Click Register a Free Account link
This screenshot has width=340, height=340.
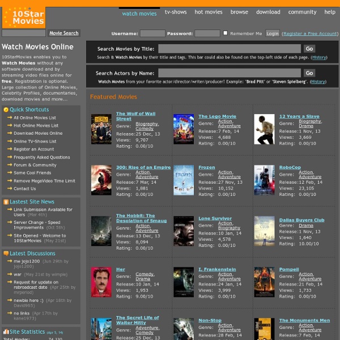309,33
